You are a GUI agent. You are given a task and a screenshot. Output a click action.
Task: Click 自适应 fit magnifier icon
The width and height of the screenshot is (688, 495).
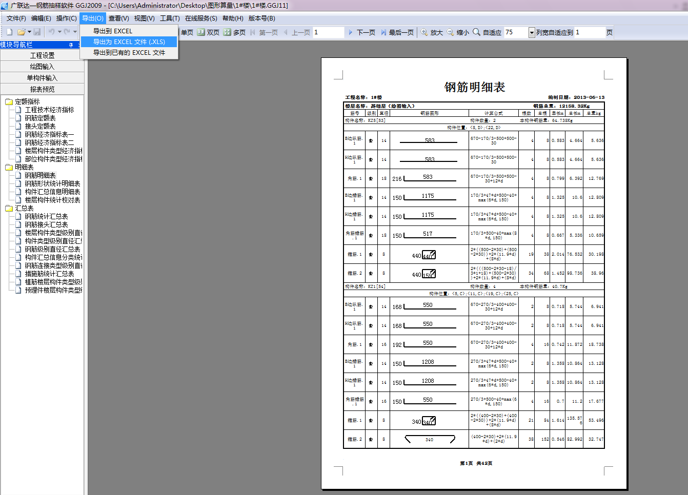476,32
